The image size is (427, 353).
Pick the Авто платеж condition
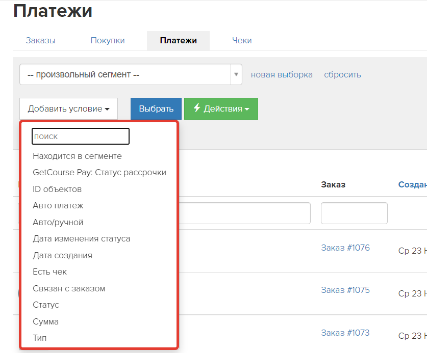(x=58, y=206)
